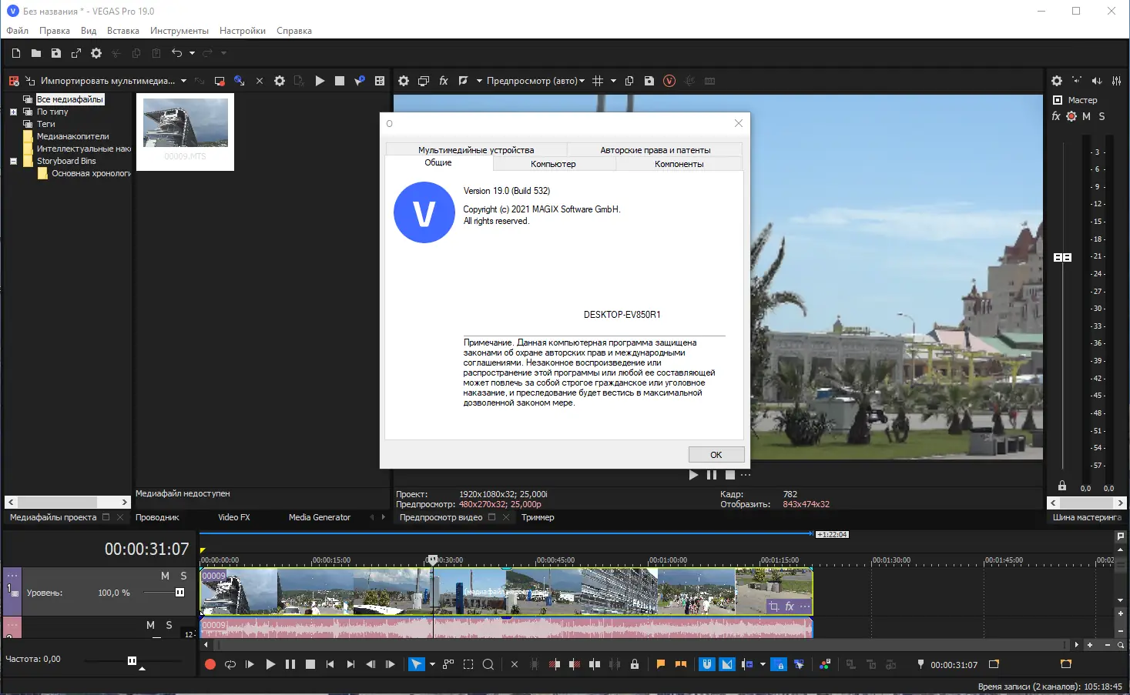Collapse the Storyboard Bins tree node
This screenshot has width=1130, height=695.
tap(13, 161)
